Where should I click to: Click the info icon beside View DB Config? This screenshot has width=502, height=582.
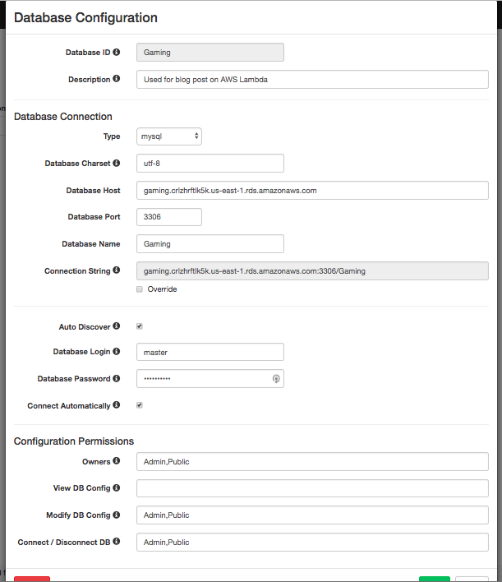[x=116, y=487]
